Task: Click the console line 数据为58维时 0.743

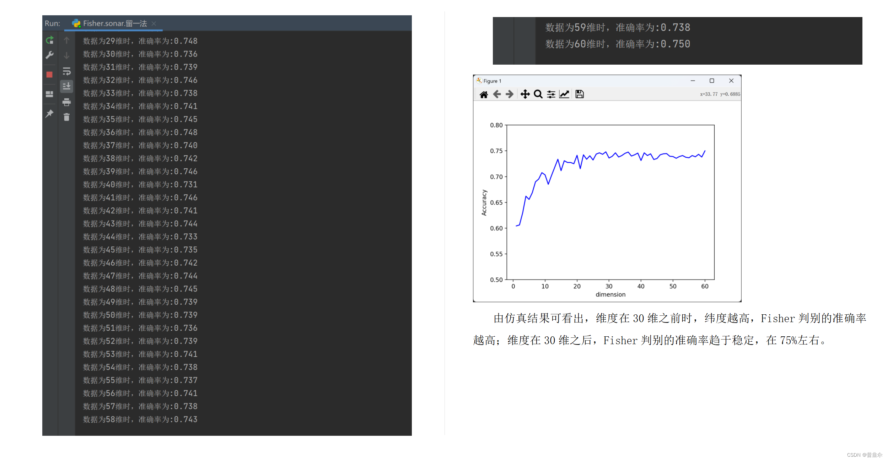Action: coord(140,419)
